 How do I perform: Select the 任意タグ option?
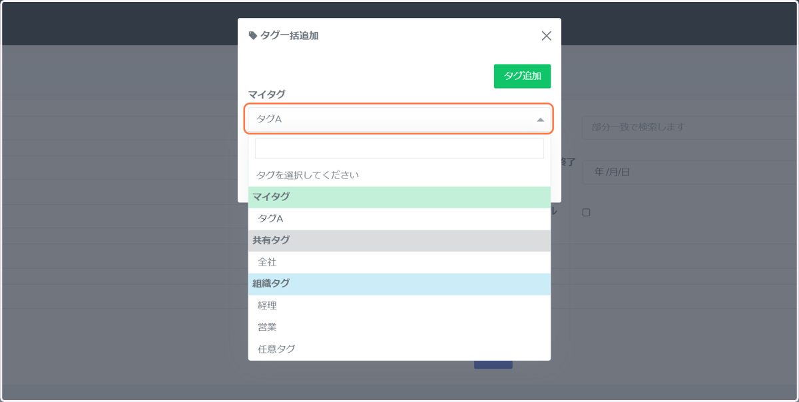click(400, 349)
